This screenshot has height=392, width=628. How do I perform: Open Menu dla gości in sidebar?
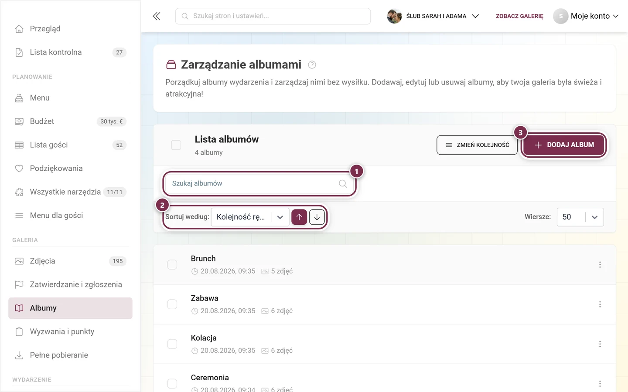pos(70,216)
